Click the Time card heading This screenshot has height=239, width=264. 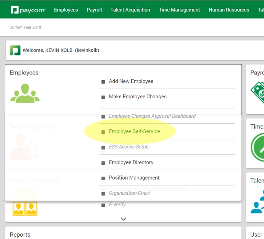(x=257, y=126)
